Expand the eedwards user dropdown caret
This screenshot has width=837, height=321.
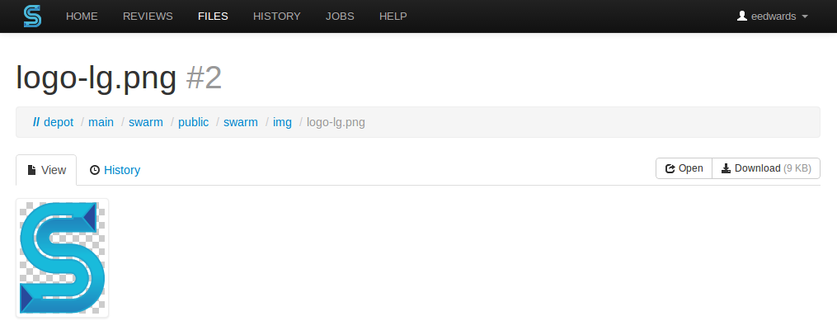[x=805, y=17]
